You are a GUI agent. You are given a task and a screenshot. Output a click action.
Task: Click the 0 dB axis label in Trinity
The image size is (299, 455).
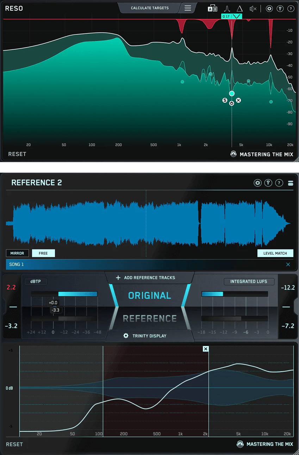[10, 388]
